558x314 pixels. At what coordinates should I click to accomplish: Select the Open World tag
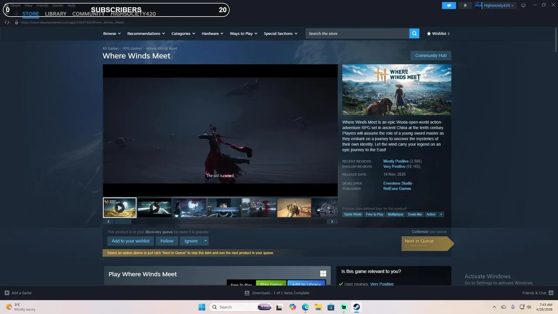(353, 214)
